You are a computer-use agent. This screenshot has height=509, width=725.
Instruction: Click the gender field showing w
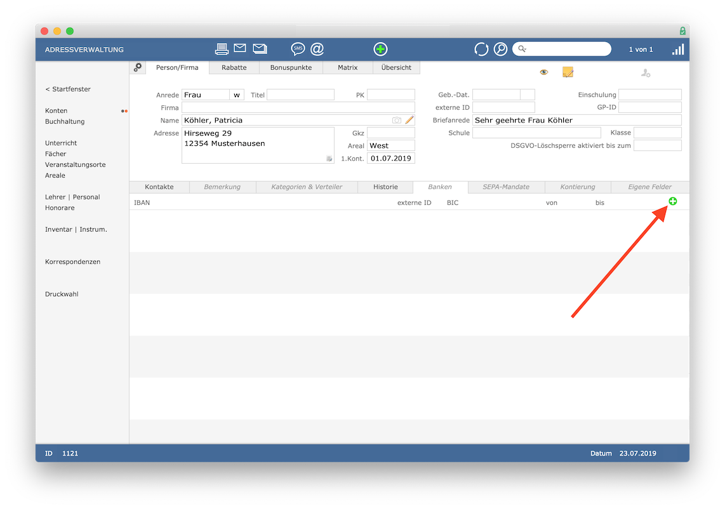click(237, 95)
